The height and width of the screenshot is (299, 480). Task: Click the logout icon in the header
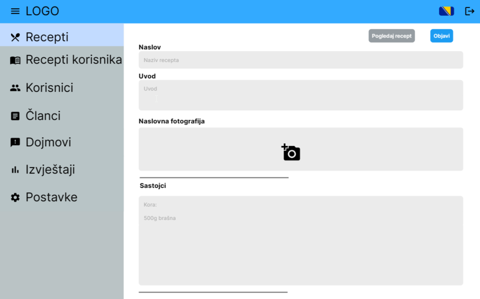coord(470,11)
